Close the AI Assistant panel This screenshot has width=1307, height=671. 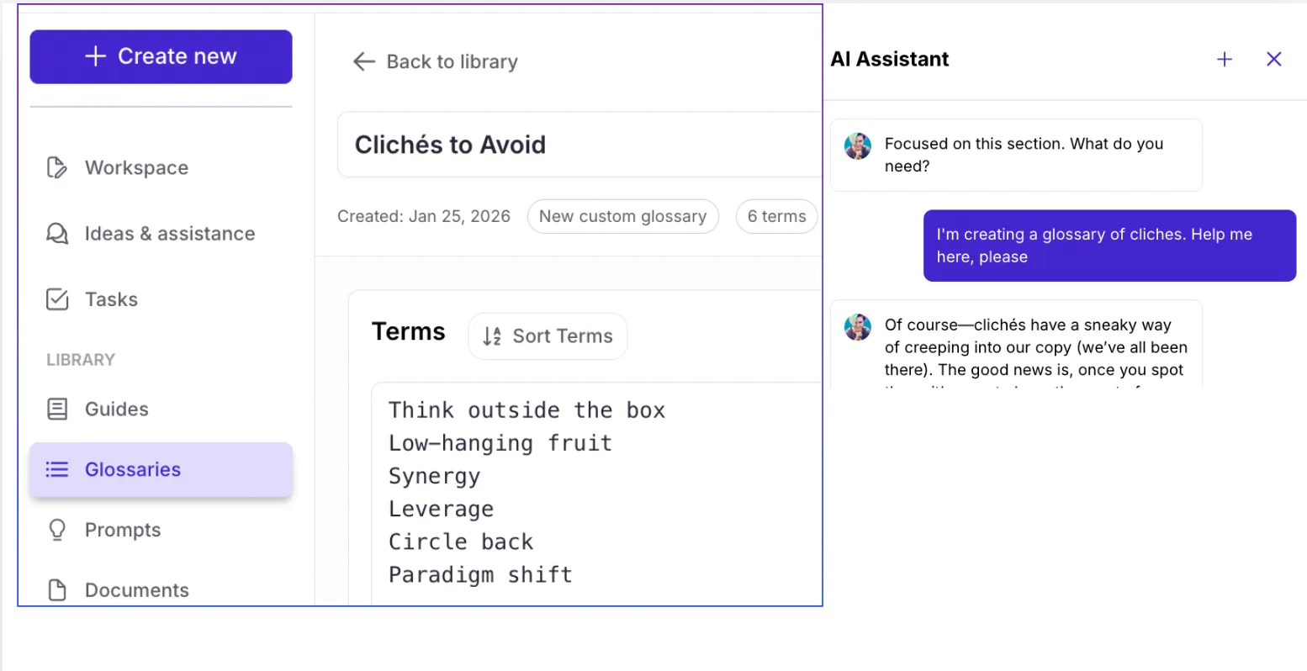[x=1273, y=59]
